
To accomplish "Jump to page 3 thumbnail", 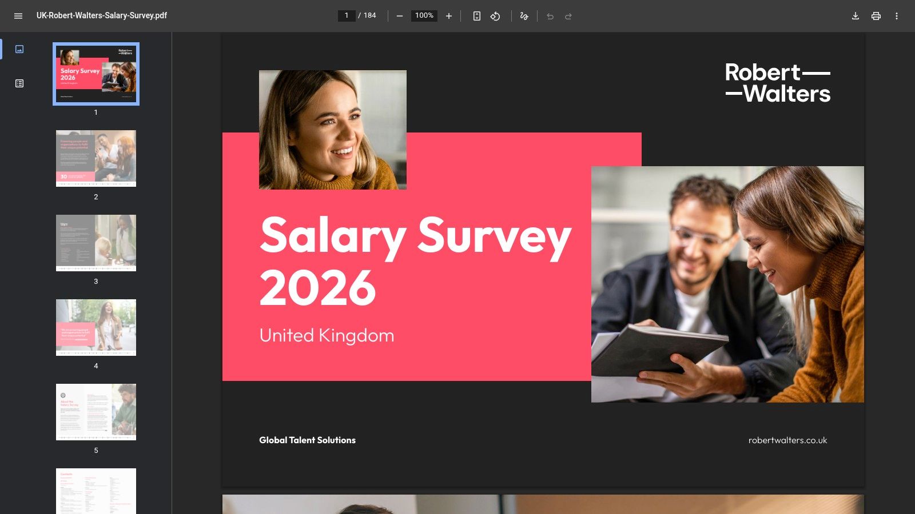I will (x=96, y=243).
